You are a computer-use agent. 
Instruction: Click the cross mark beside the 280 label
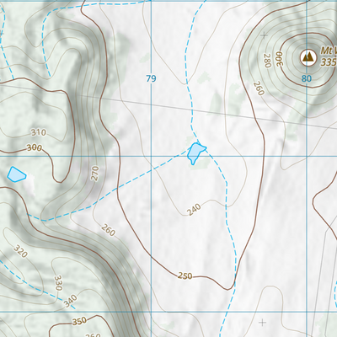point(264,35)
